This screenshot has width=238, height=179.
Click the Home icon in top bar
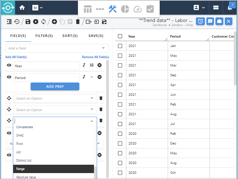tap(22, 7)
